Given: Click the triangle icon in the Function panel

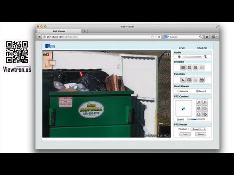Looking at the screenshot, I should [183, 80].
